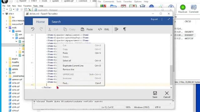Click the mods breadcrumb in OpenIV path
Screen dimensions: 200x112
point(44,1)
